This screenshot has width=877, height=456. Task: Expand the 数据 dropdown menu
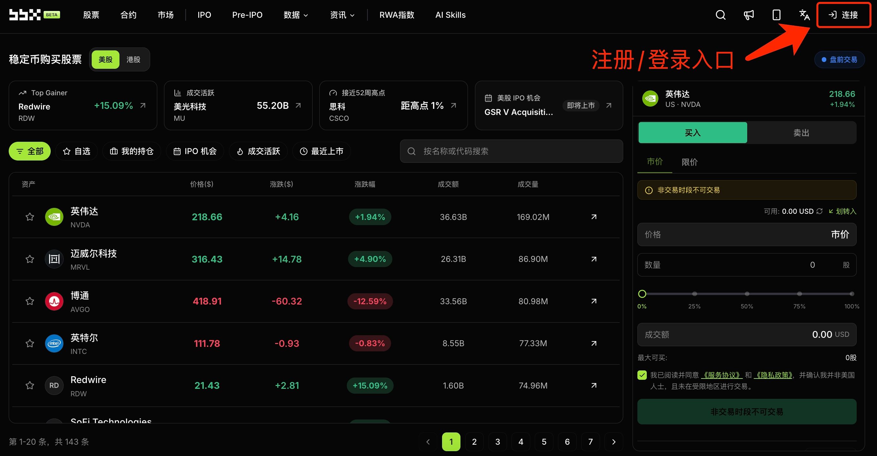tap(296, 15)
